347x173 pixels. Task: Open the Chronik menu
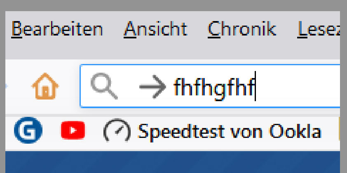(x=241, y=30)
